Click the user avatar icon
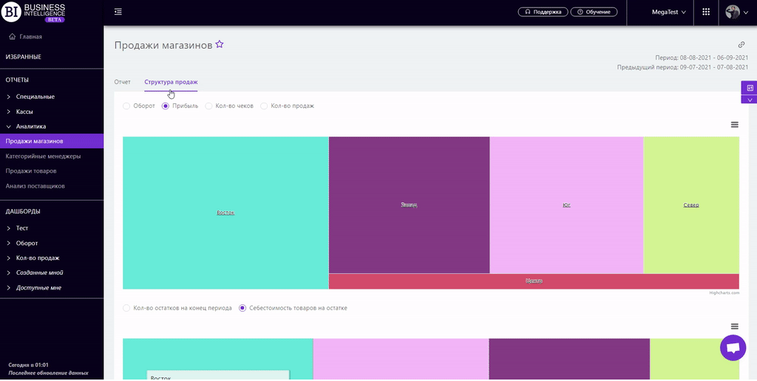Image resolution: width=757 pixels, height=381 pixels. coord(733,12)
